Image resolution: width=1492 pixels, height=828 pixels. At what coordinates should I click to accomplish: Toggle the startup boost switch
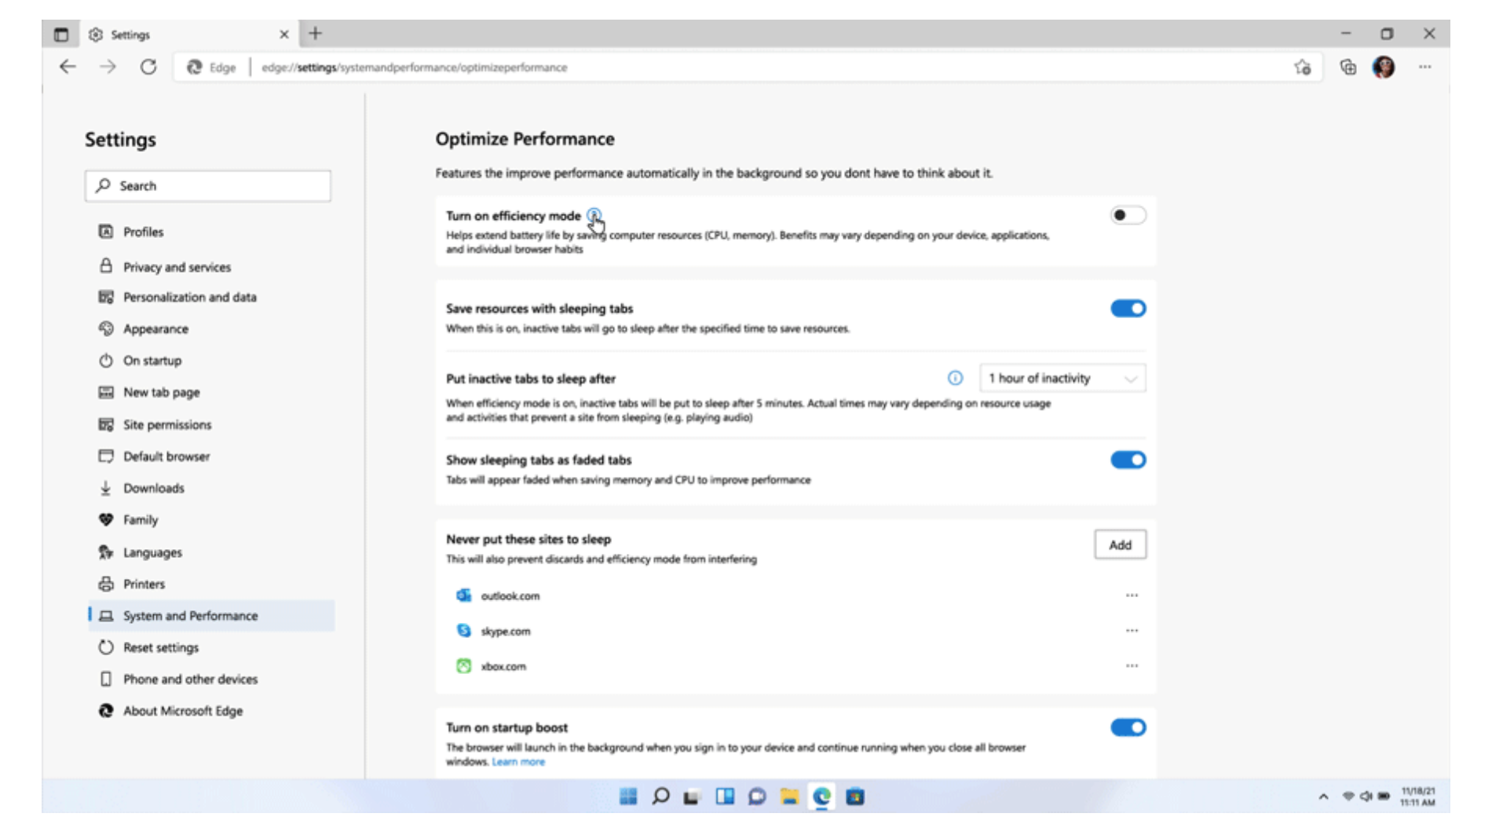coord(1128,727)
